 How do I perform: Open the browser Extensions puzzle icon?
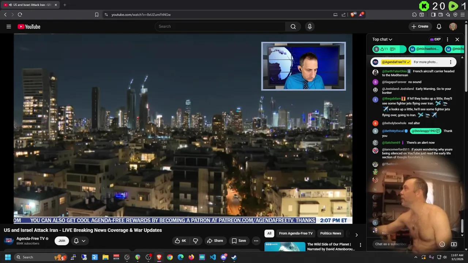coord(414,15)
